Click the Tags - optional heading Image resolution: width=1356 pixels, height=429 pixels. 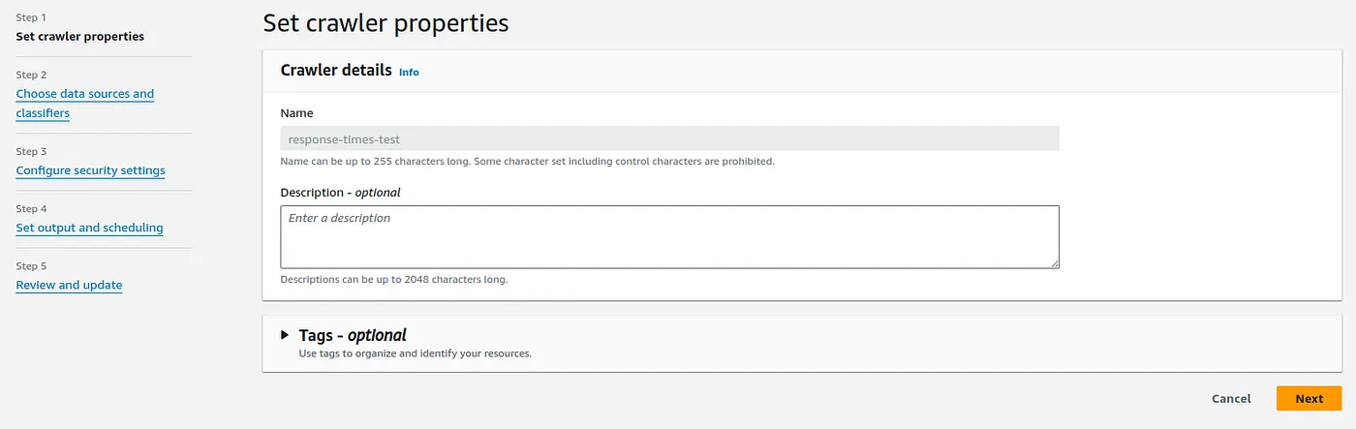click(353, 335)
